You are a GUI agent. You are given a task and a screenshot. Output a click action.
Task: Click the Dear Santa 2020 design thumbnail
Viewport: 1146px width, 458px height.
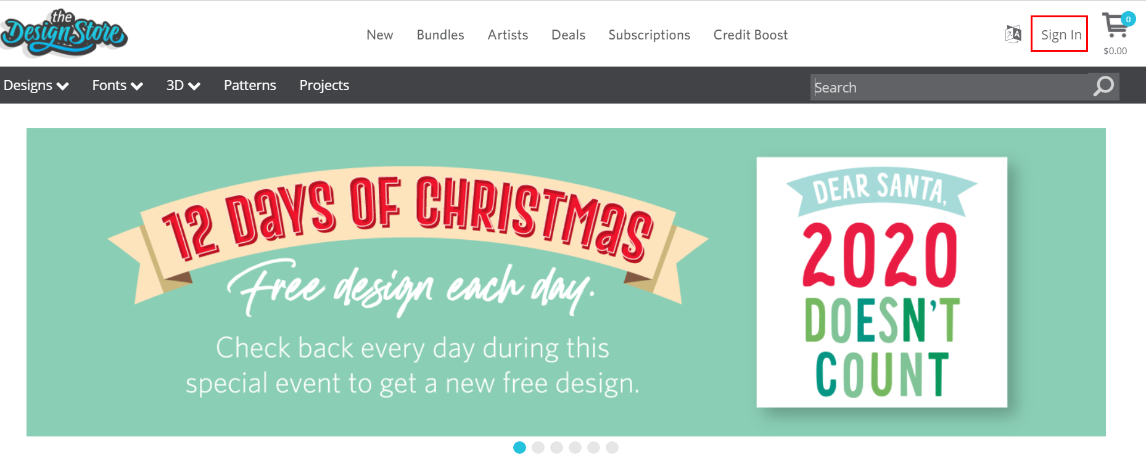[x=881, y=282]
